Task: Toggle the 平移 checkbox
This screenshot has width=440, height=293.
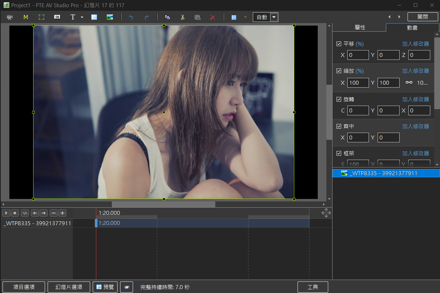Action: (339, 44)
